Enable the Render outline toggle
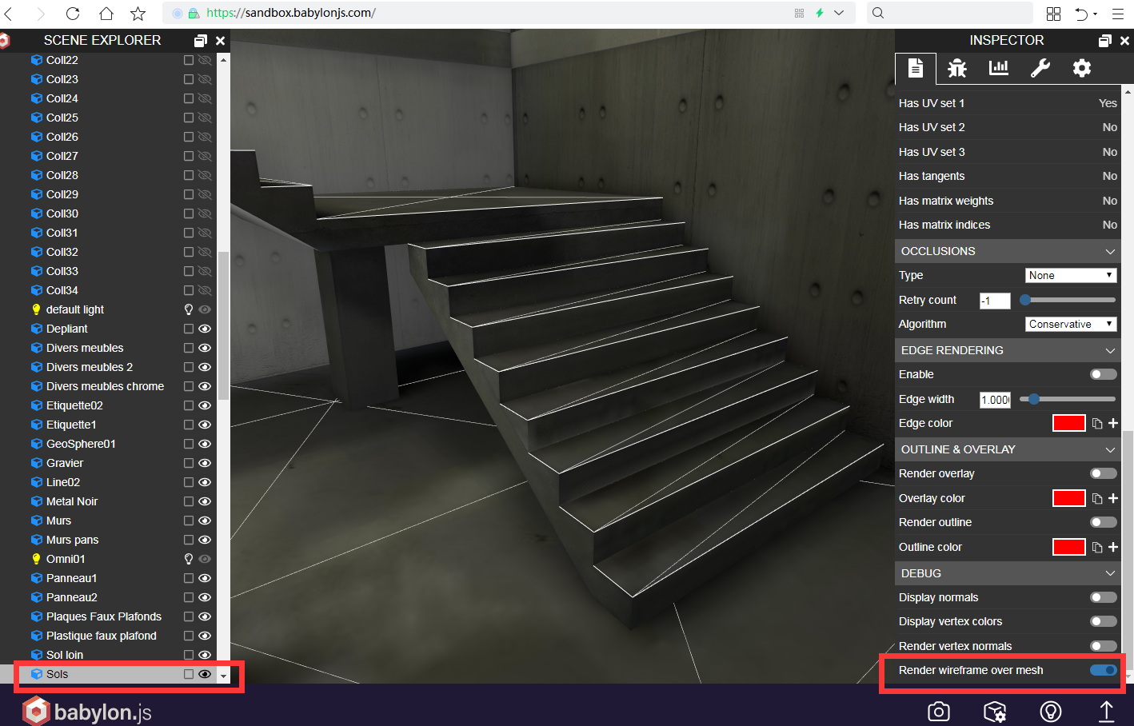The height and width of the screenshot is (726, 1134). 1102,522
